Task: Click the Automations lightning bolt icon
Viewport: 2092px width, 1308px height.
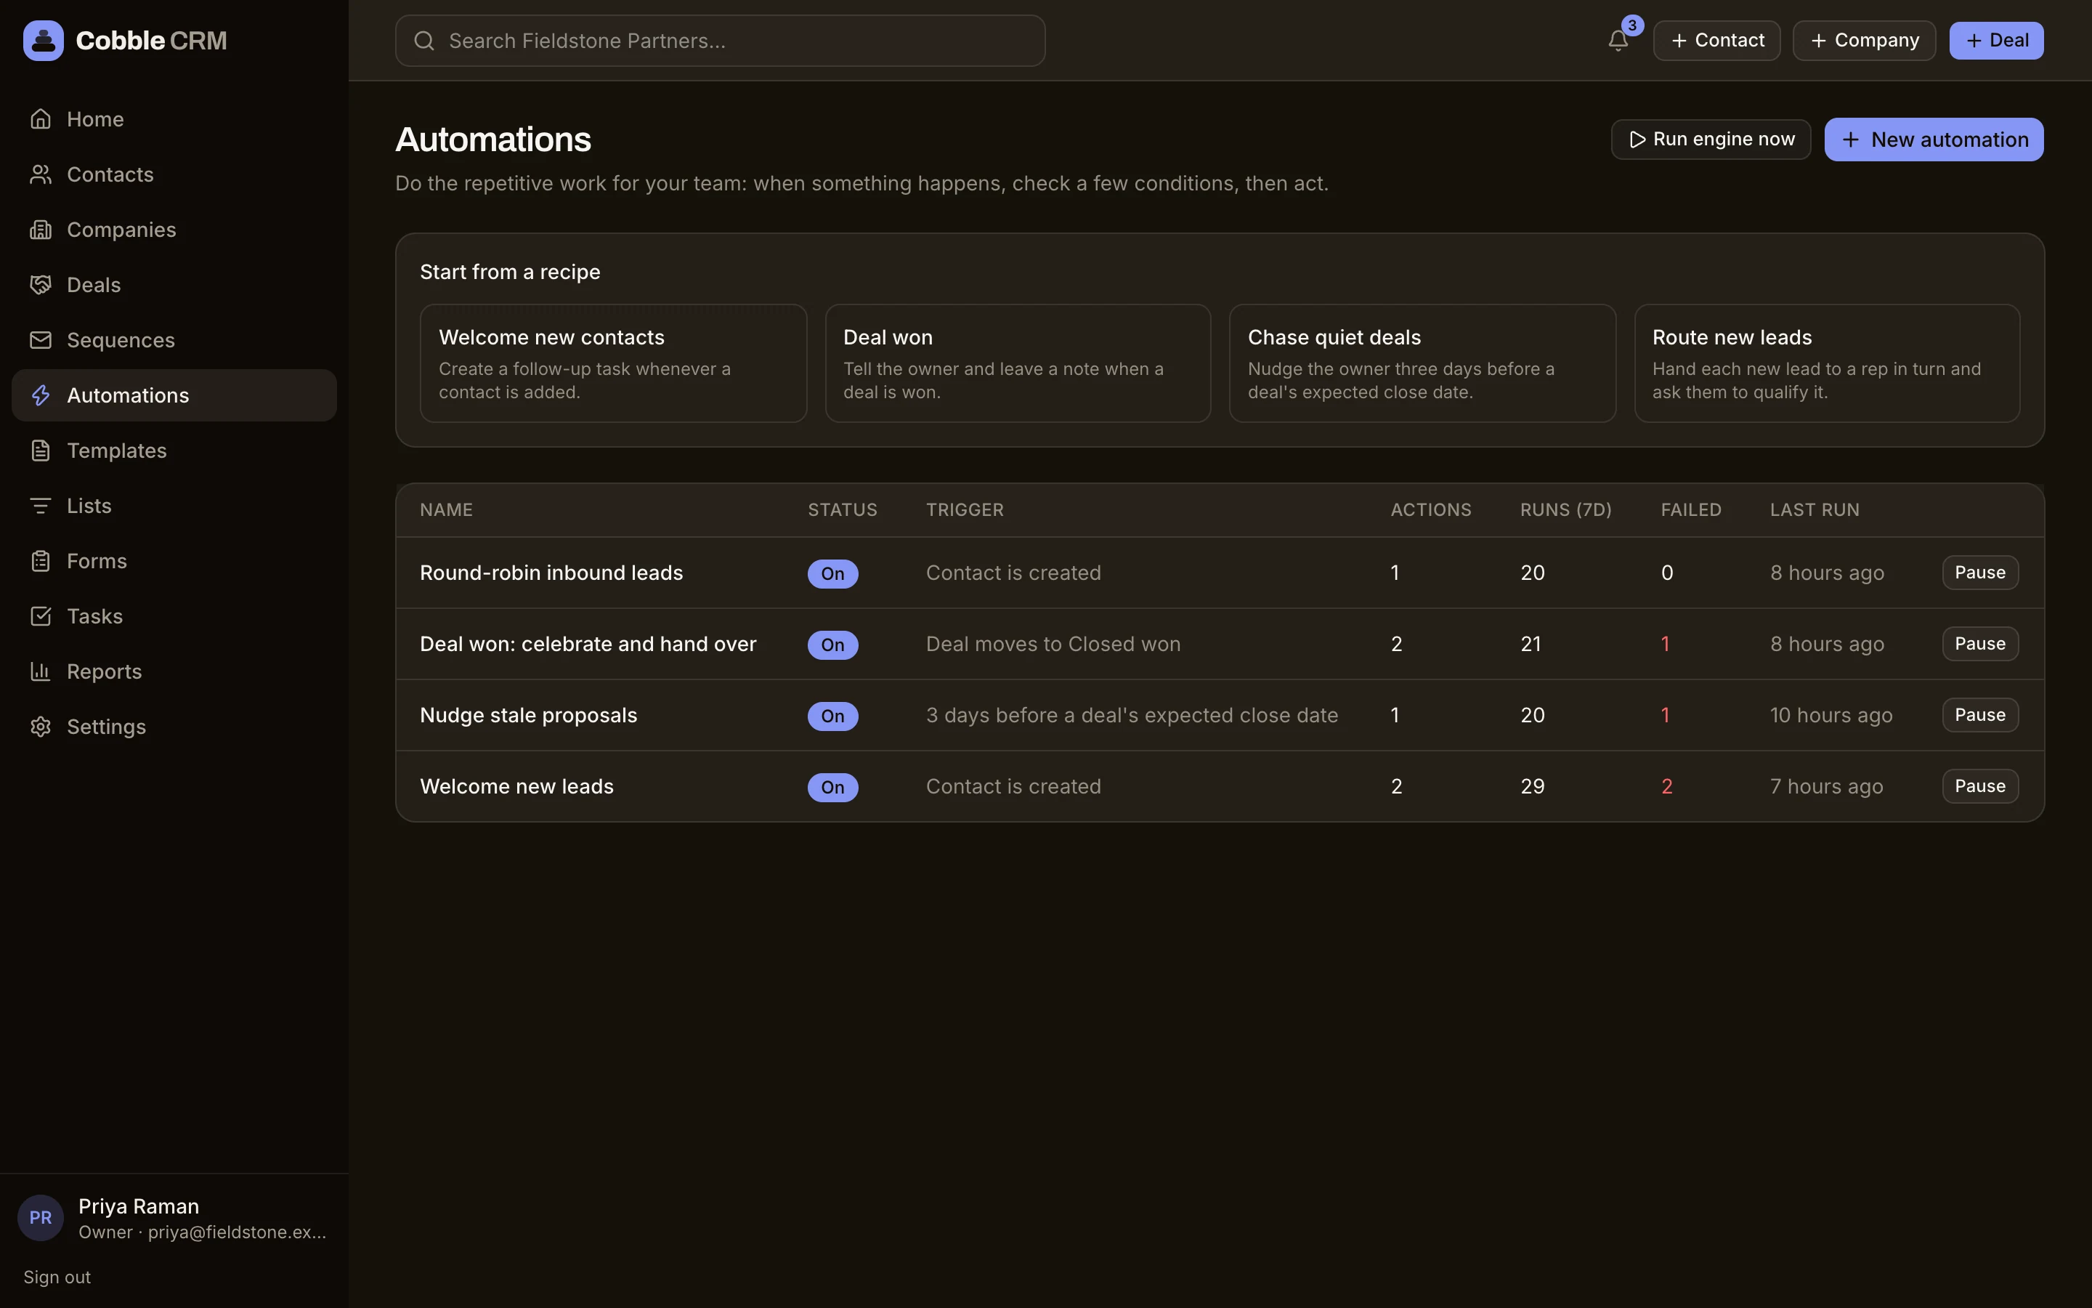Action: (x=41, y=395)
